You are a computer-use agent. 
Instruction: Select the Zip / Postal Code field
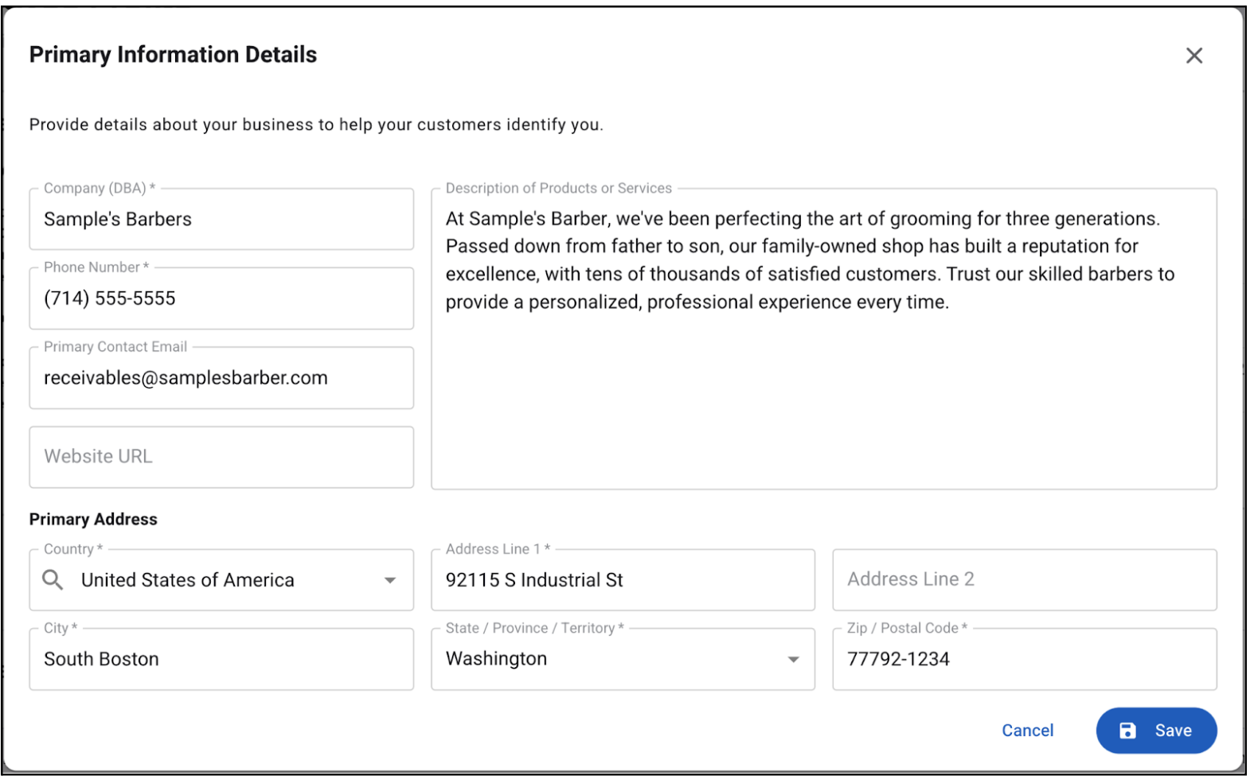coord(1024,659)
